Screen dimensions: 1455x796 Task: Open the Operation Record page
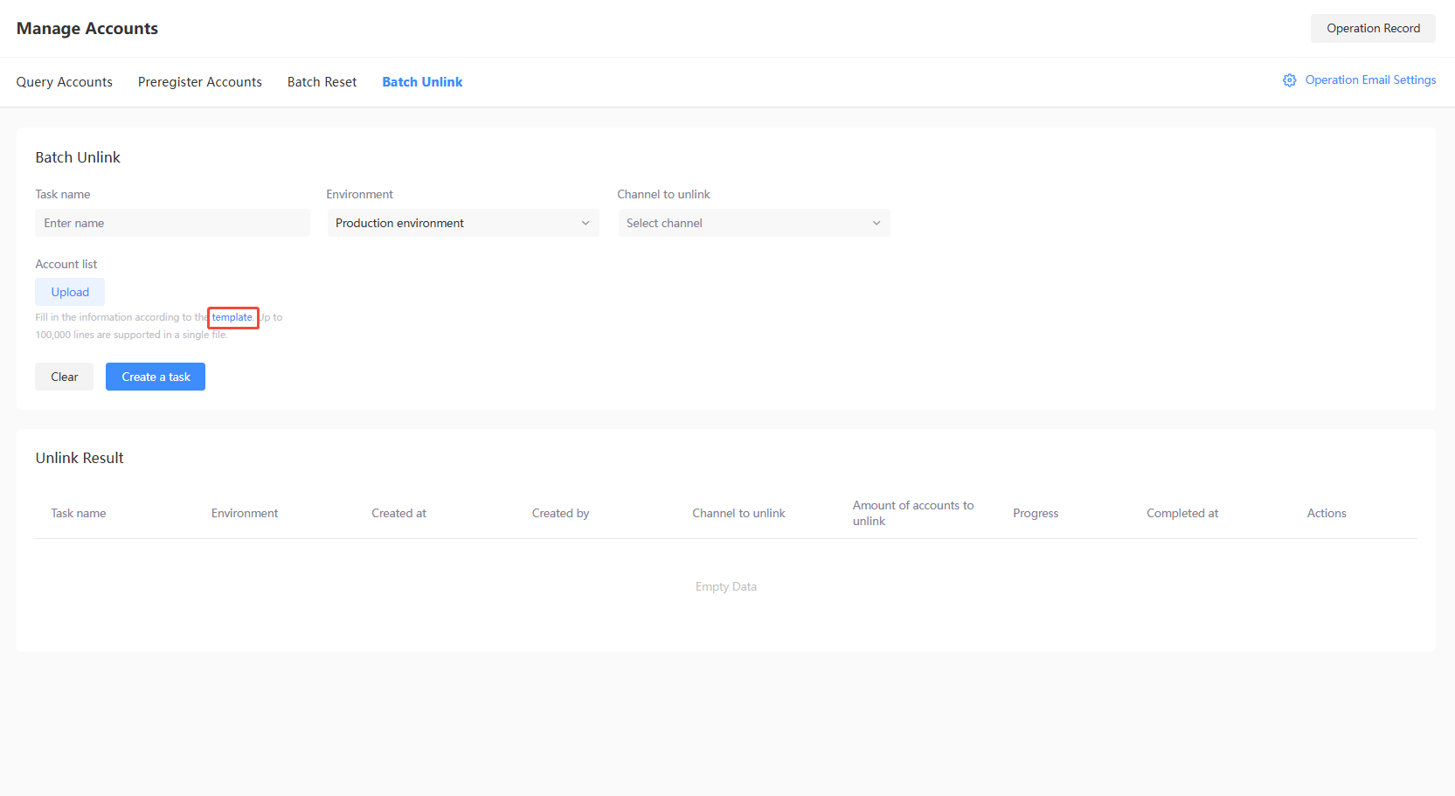pyautogui.click(x=1372, y=28)
